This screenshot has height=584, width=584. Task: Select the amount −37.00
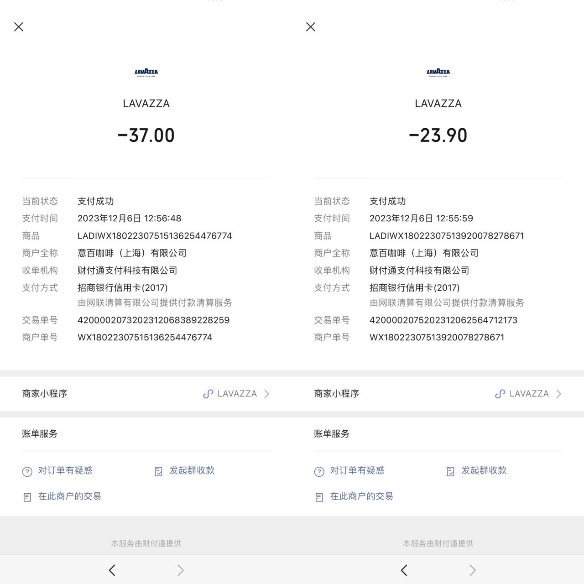click(x=146, y=136)
